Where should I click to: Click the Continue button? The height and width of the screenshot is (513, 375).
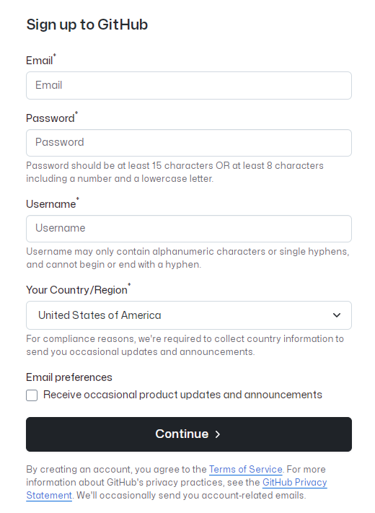pyautogui.click(x=189, y=434)
